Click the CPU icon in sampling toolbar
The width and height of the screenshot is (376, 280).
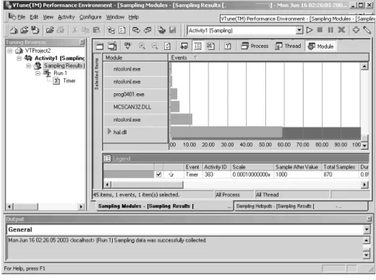[128, 46]
